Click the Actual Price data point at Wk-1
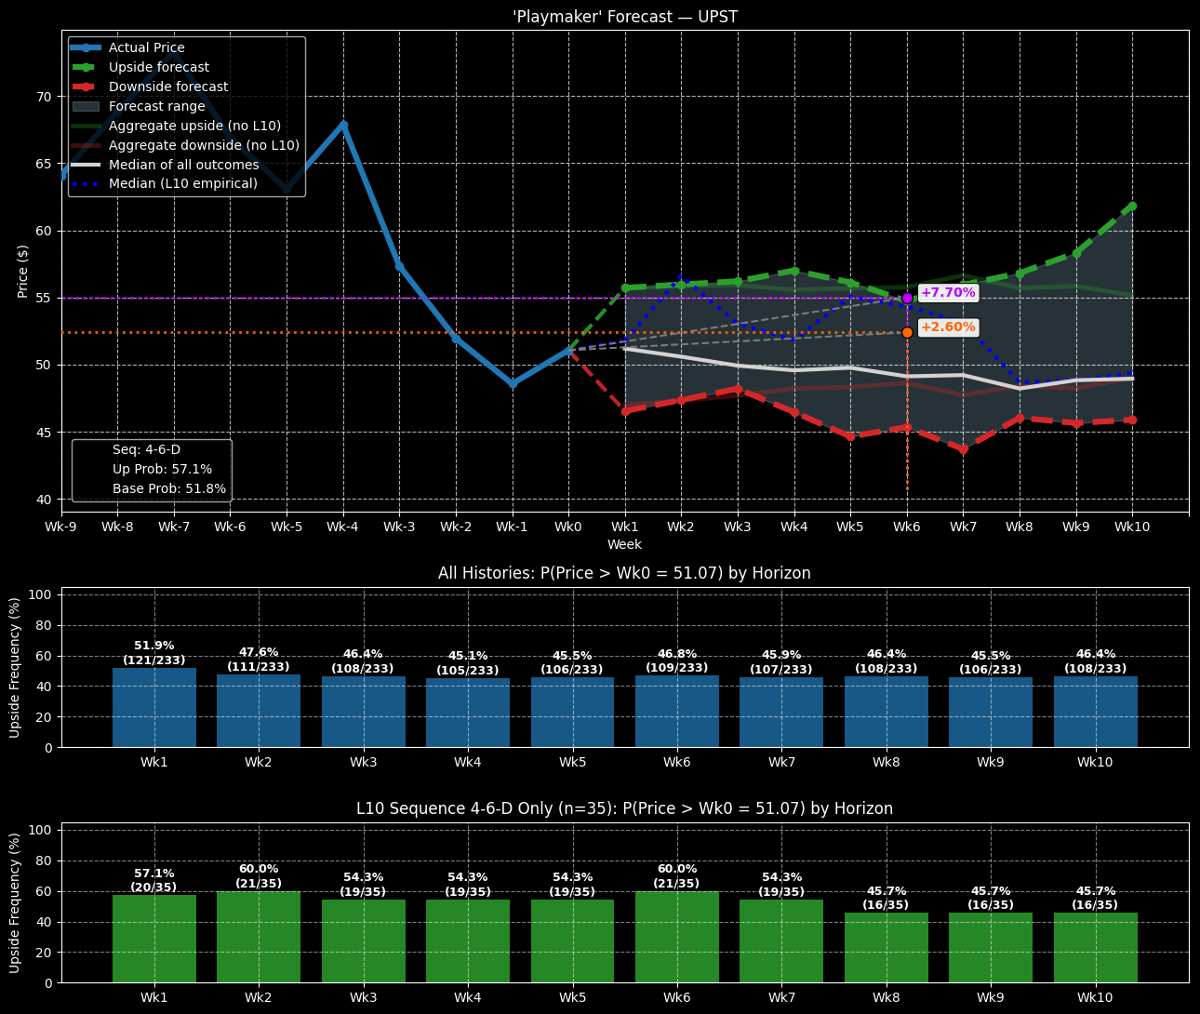Image resolution: width=1200 pixels, height=1014 pixels. coord(513,383)
